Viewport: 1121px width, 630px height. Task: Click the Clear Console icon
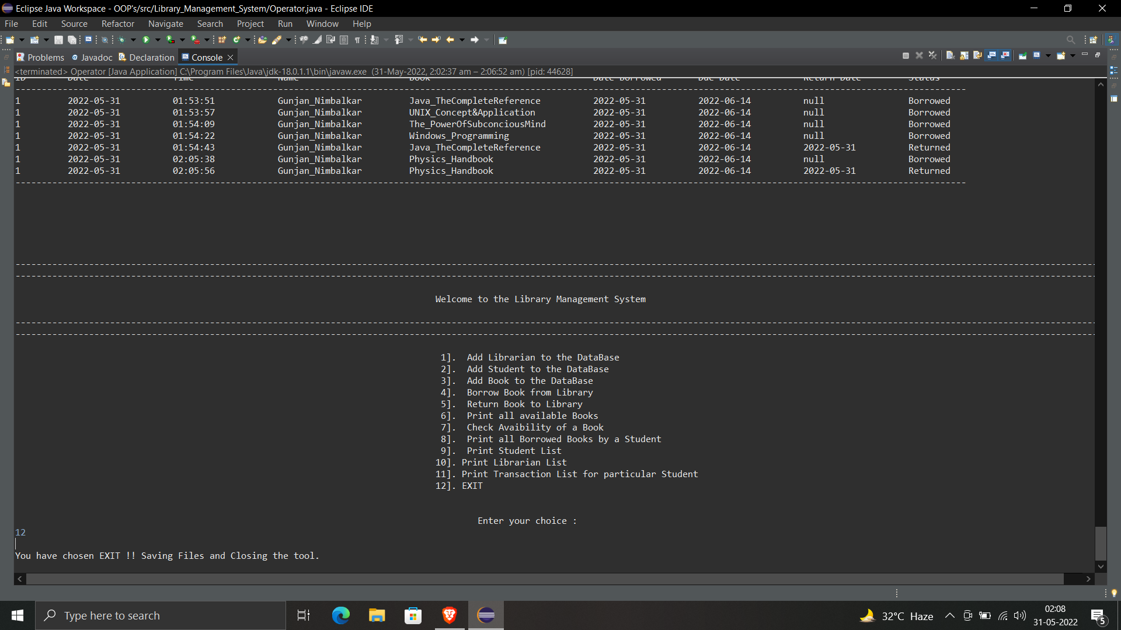(950, 55)
